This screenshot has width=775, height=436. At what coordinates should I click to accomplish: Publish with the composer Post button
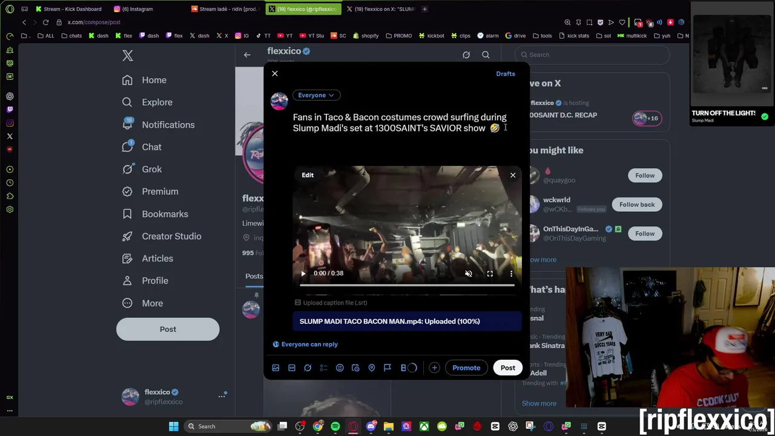pyautogui.click(x=508, y=368)
